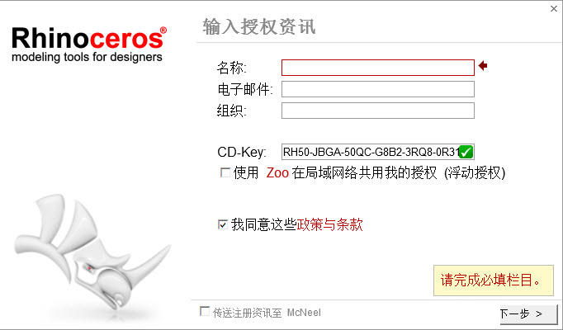The image size is (563, 330).
Task: Tick the 传送注册资讯至 McNeel checkbox
Action: coord(205,311)
